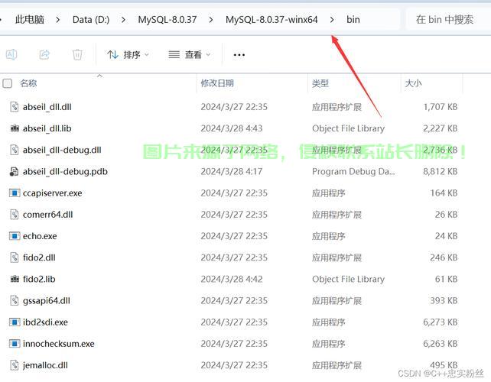
Task: Select the fido2.lib file icon
Action: [15, 279]
